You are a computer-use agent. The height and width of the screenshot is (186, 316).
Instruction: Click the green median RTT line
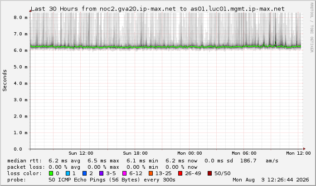click(x=165, y=47)
